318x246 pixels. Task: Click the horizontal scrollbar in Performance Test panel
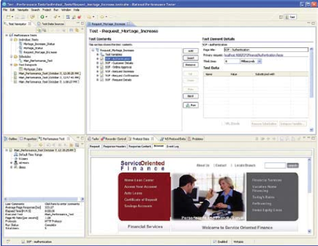coord(43,199)
